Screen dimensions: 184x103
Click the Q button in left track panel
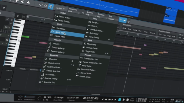pos(7,40)
